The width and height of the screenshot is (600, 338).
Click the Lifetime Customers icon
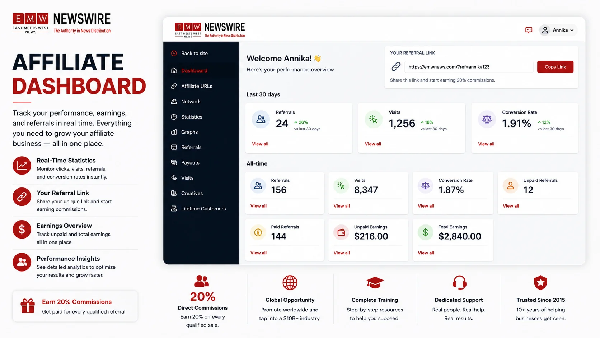(x=174, y=209)
